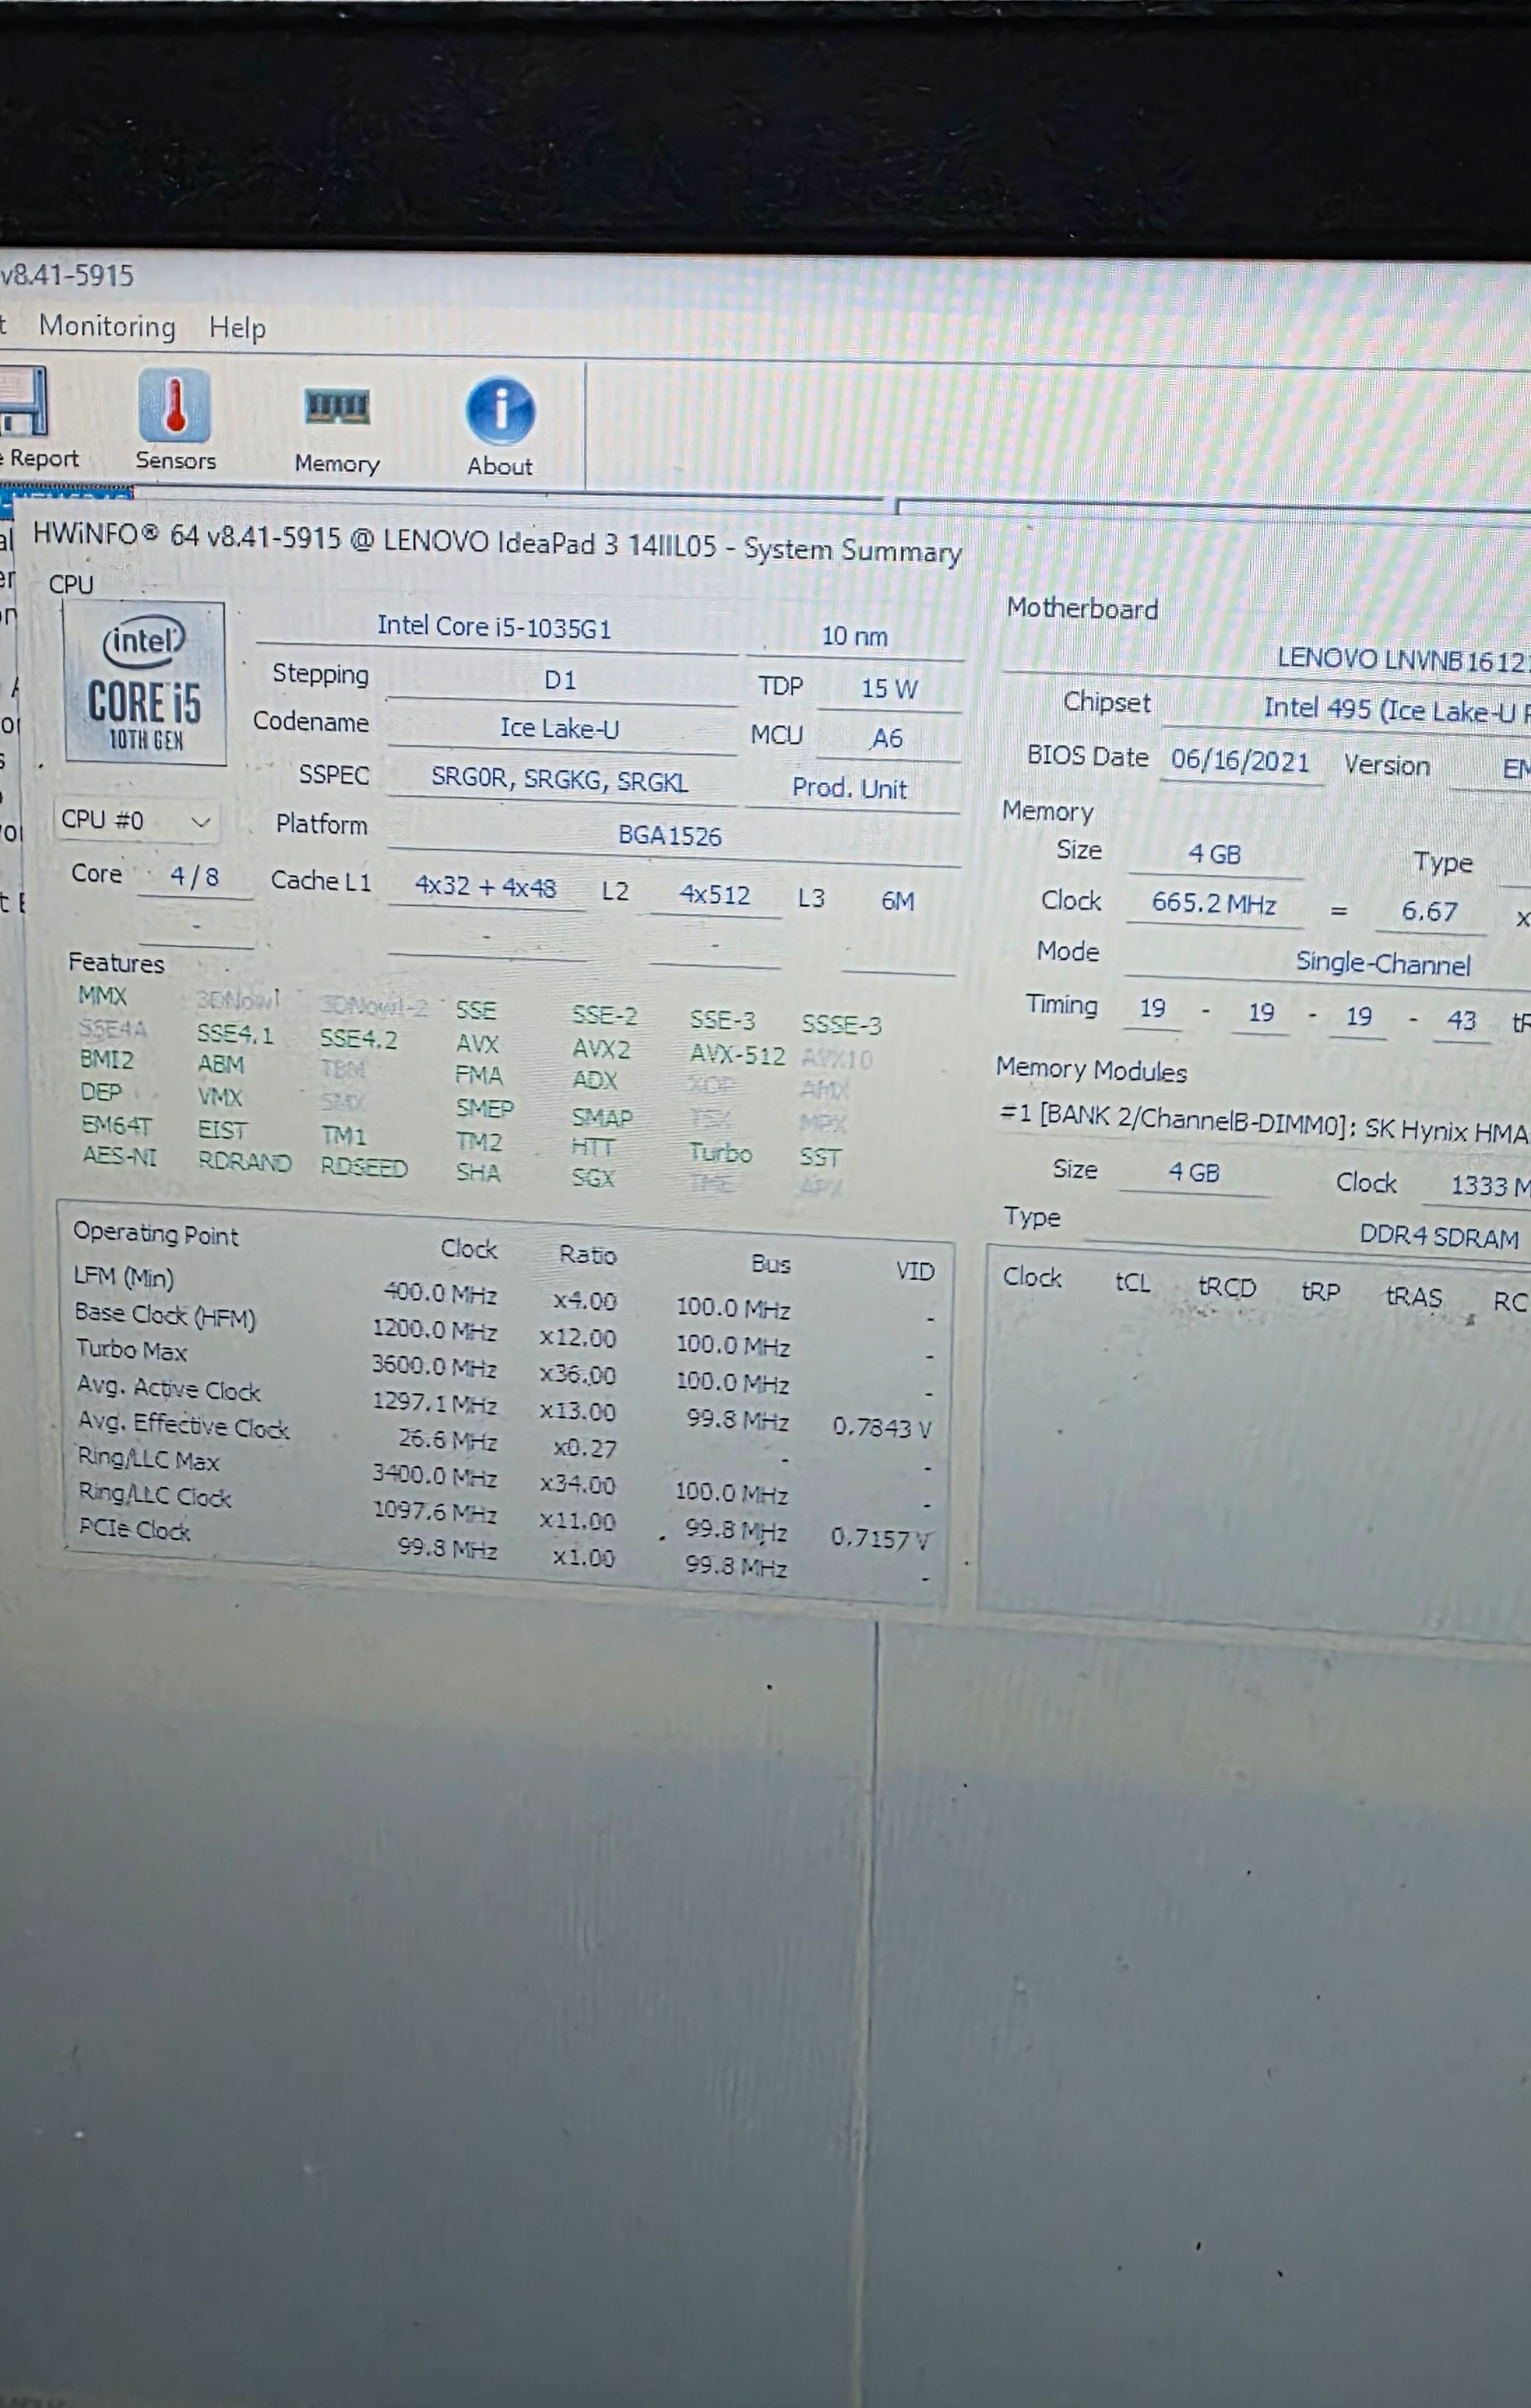
Task: Select the SSPEC value SRG0R, SRGKG, SRGKL
Action: click(560, 780)
